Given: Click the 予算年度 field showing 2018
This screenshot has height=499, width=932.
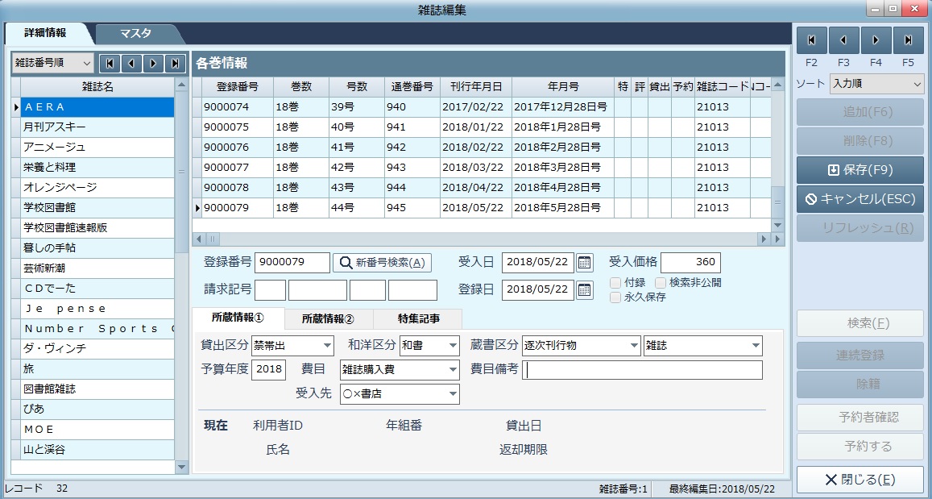Looking at the screenshot, I should [x=269, y=370].
